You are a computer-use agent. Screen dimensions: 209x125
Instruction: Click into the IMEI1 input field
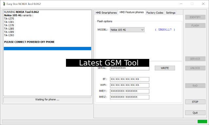[x=129, y=91]
